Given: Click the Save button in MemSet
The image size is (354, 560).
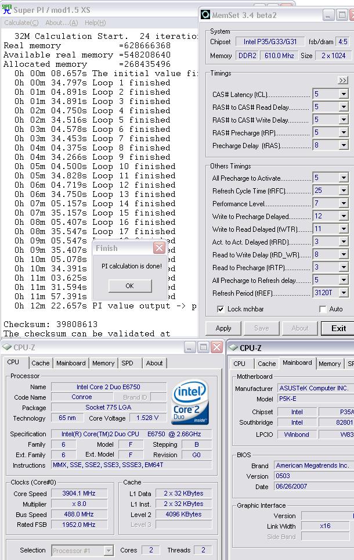Looking at the screenshot, I should coord(262,328).
